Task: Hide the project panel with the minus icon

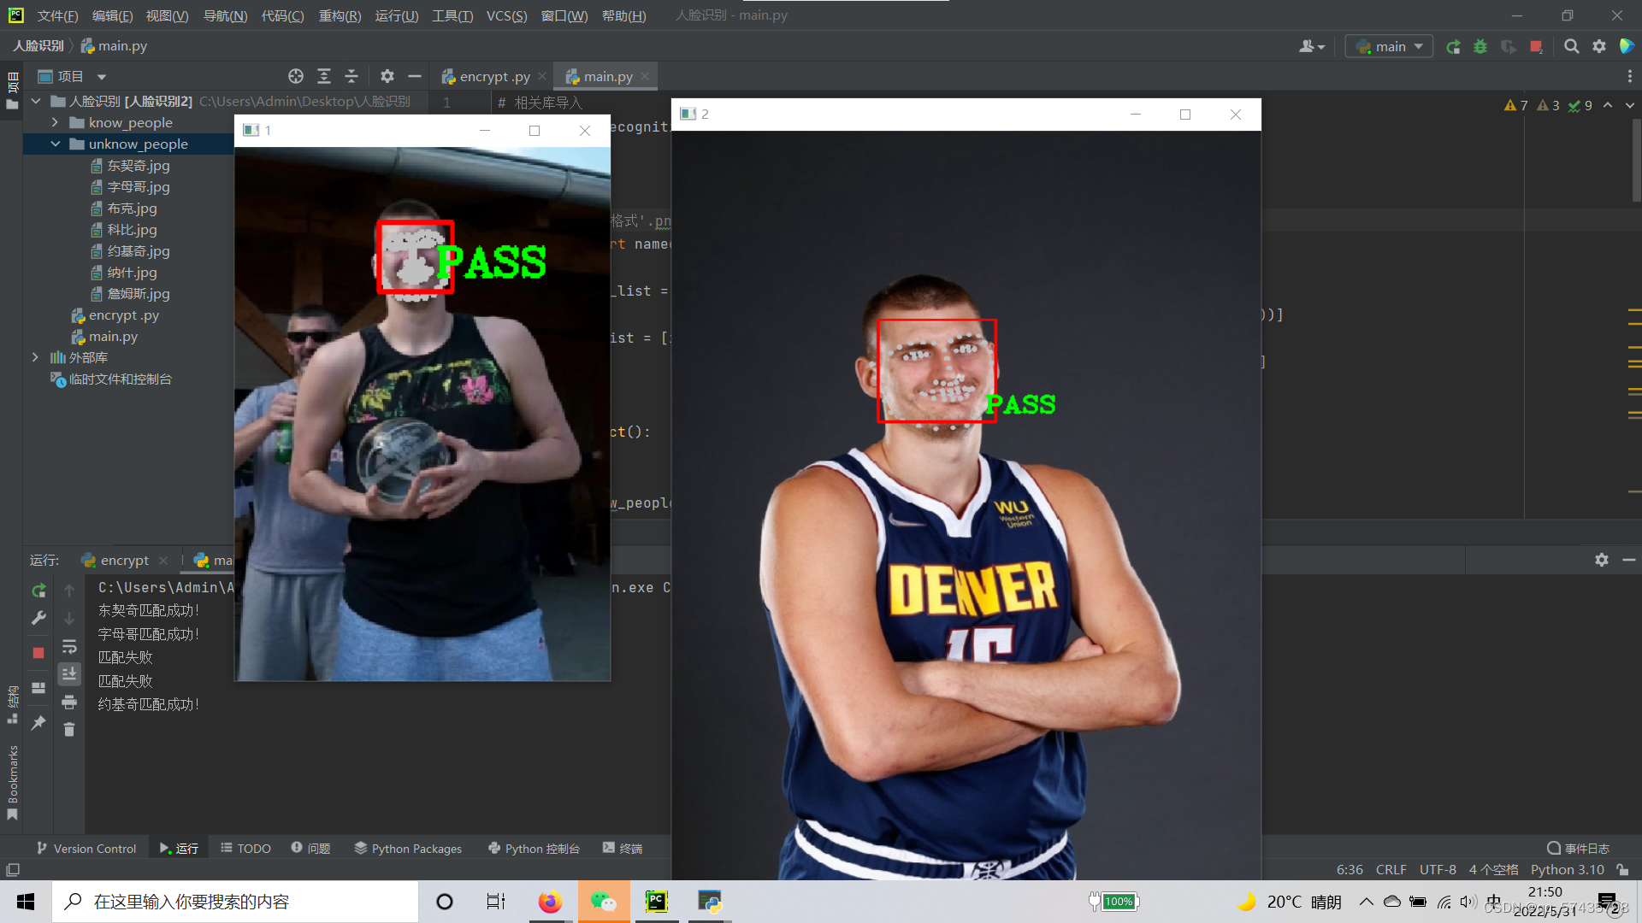Action: pos(415,77)
